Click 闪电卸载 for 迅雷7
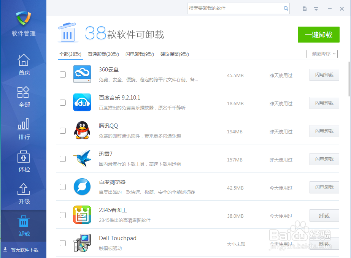This screenshot has width=351, height=258. [x=324, y=159]
